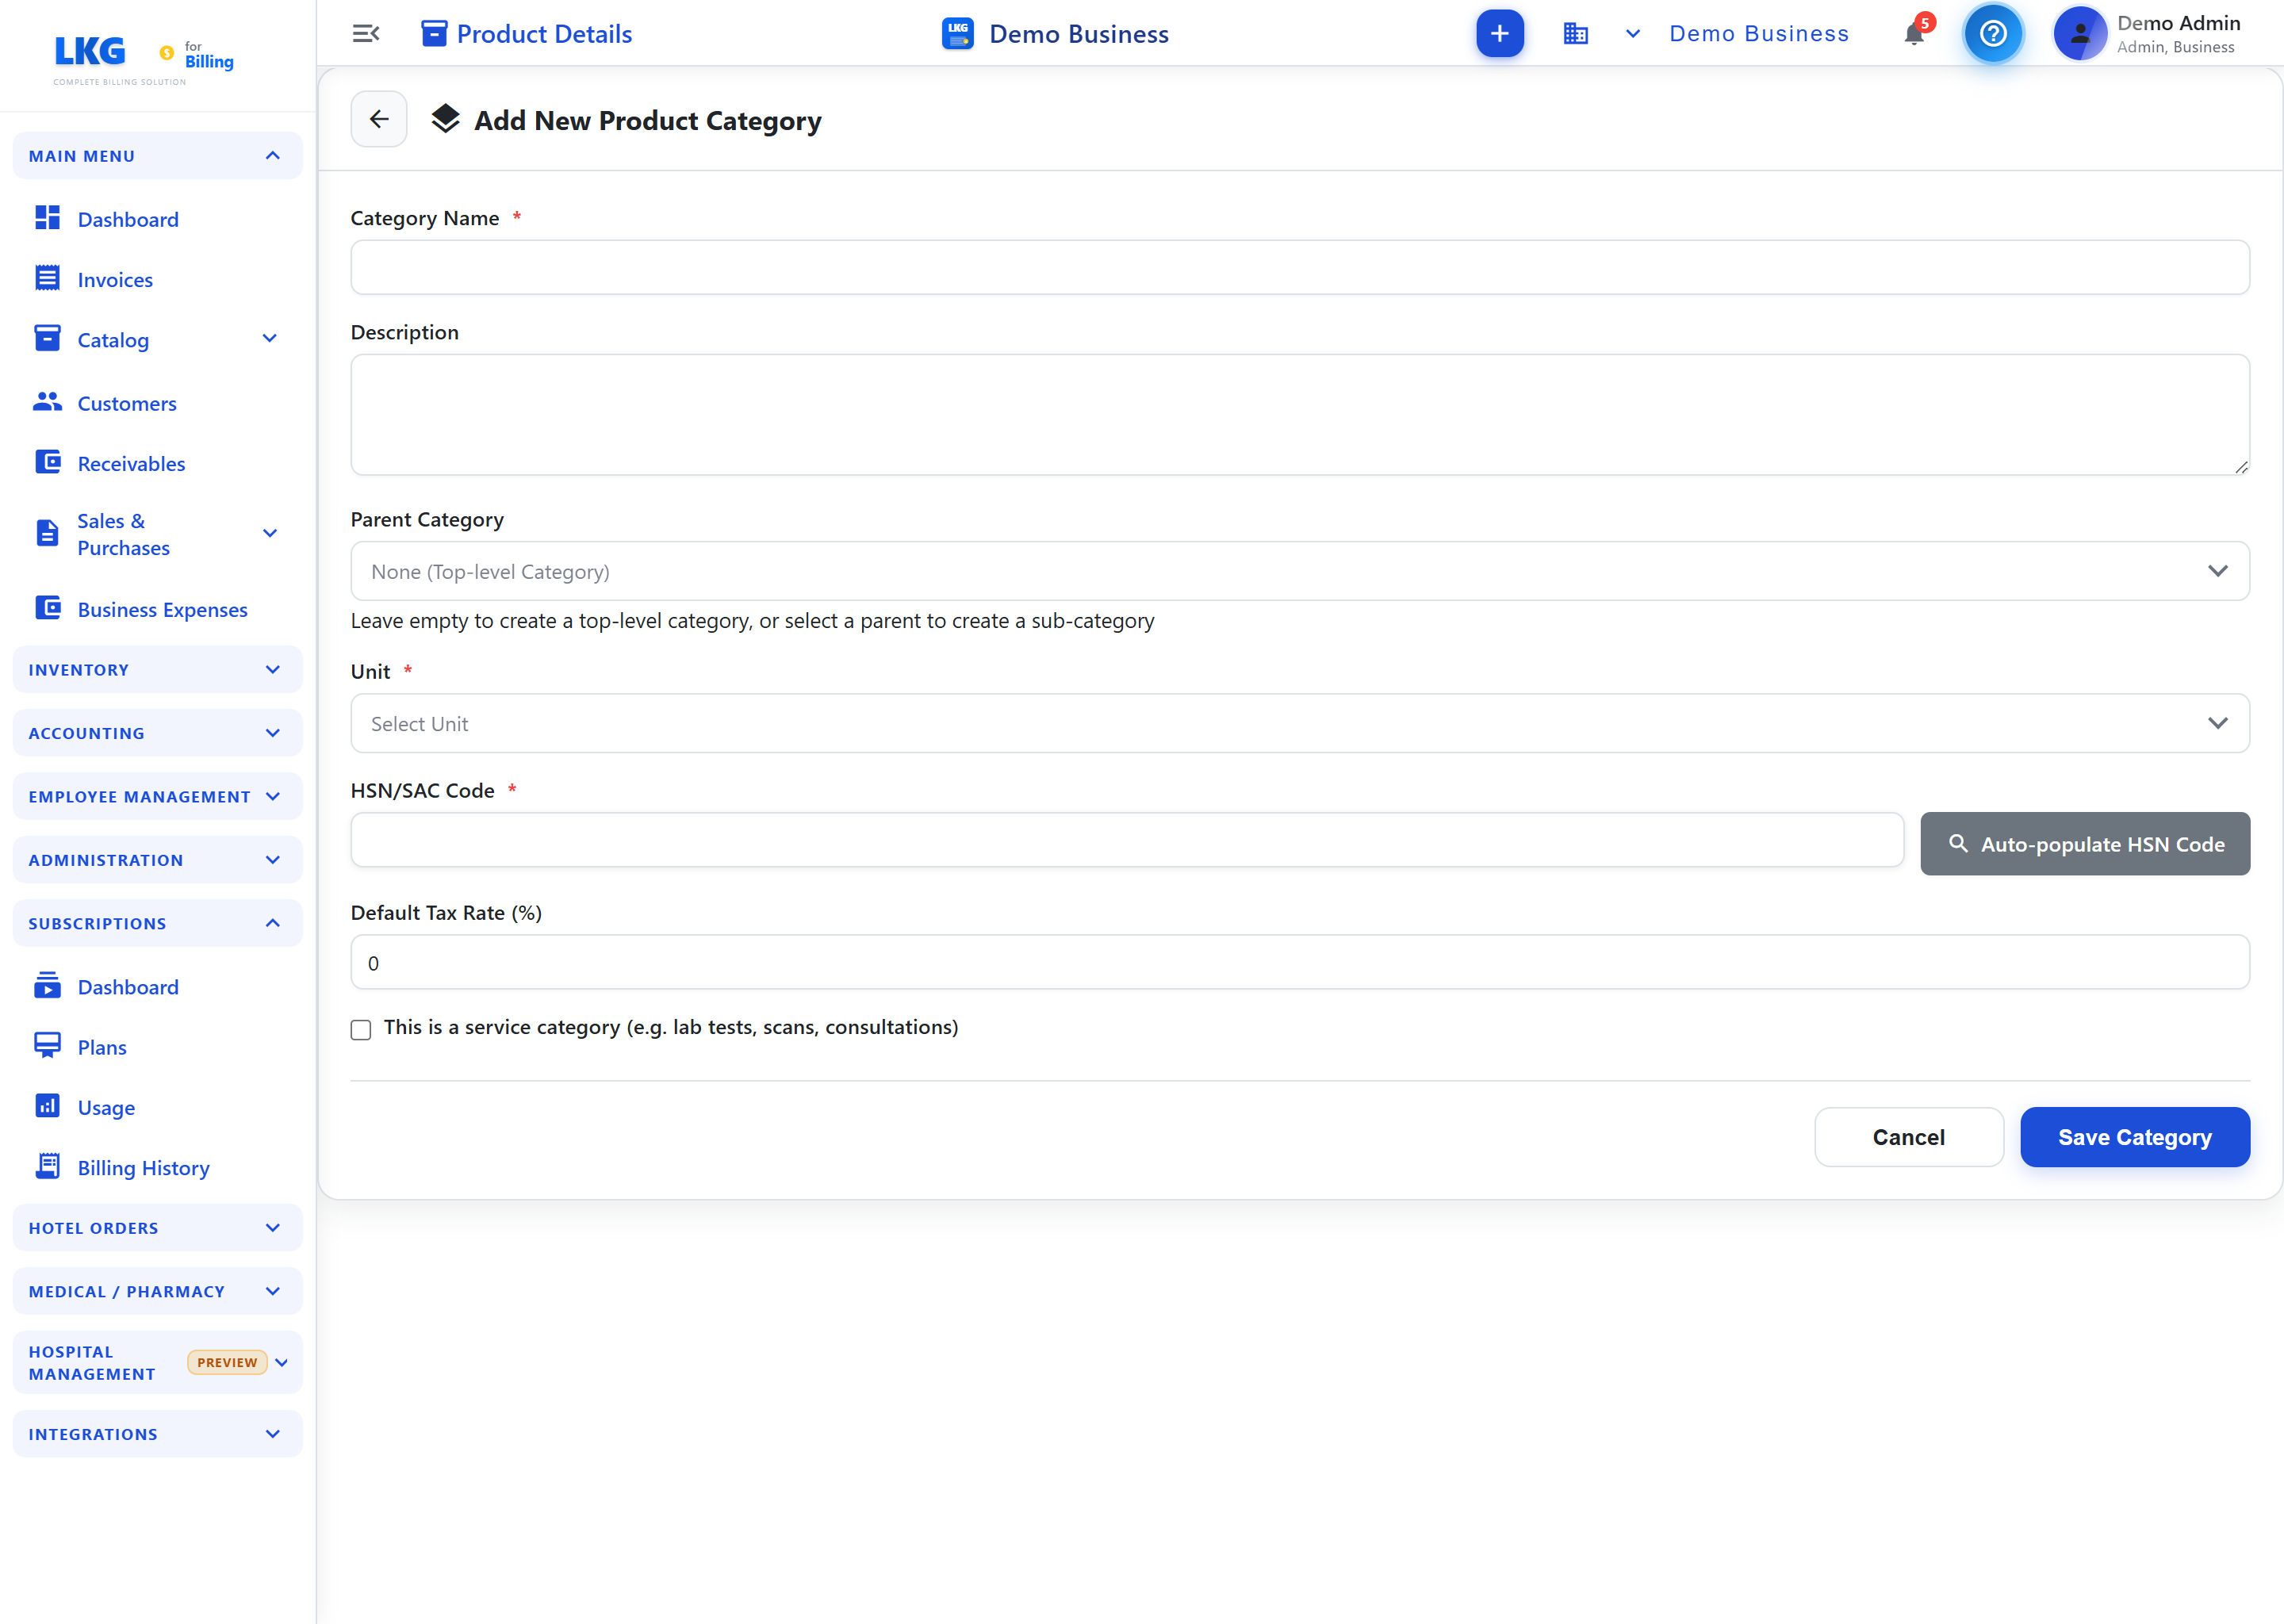Click the Cancel button

[x=1908, y=1137]
